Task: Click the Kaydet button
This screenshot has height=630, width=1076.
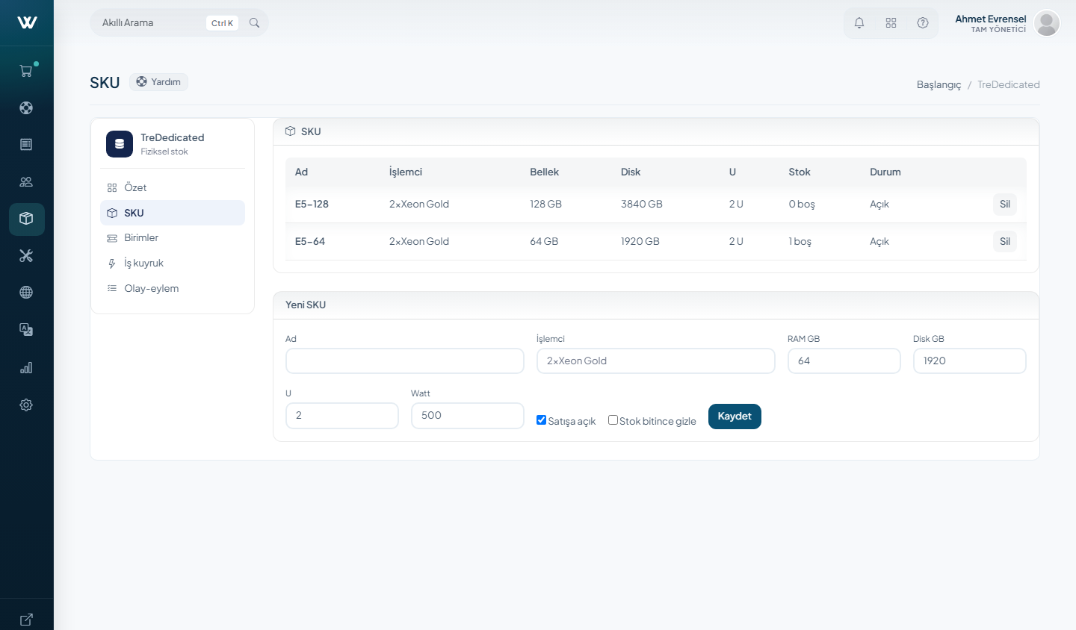Action: pos(735,417)
